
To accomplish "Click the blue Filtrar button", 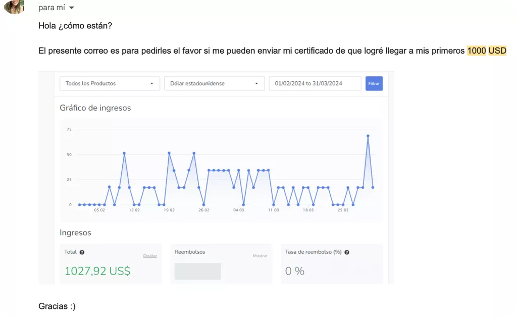I will pos(374,83).
